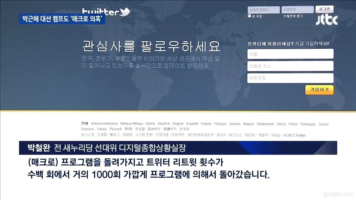Select Türkçe language
356x200 pixels.
click(102, 129)
